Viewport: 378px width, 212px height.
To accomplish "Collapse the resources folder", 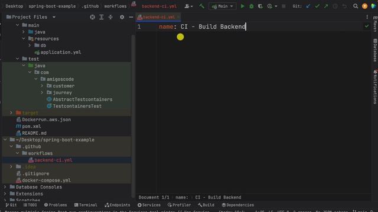I will [24, 38].
